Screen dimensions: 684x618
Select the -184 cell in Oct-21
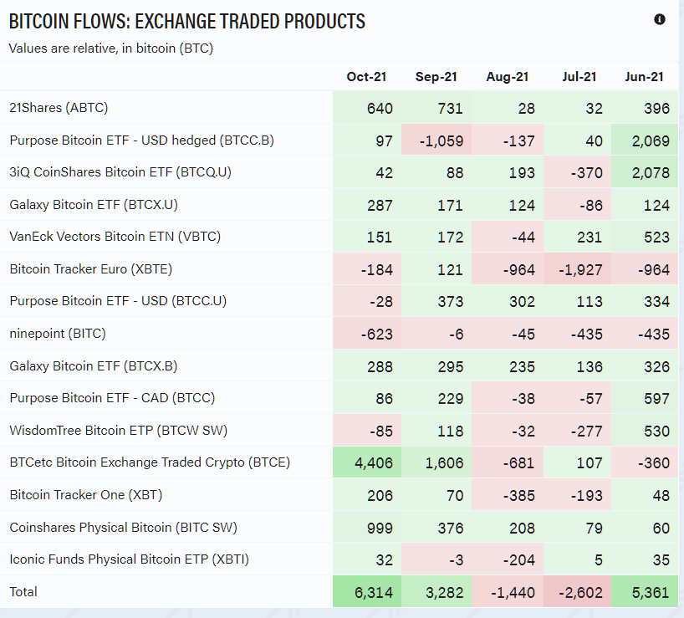tap(367, 269)
